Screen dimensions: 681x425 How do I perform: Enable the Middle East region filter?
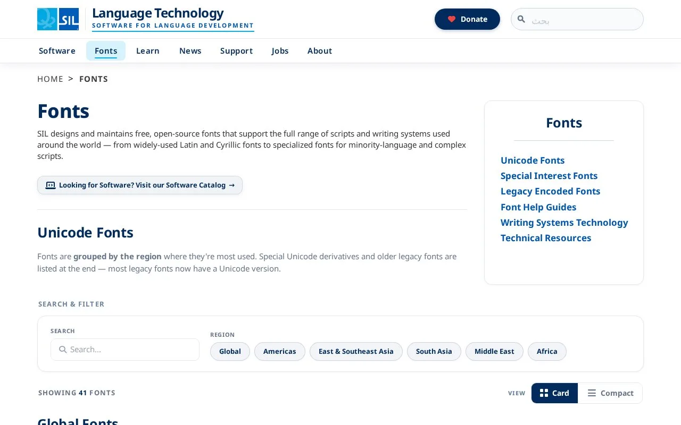click(494, 351)
